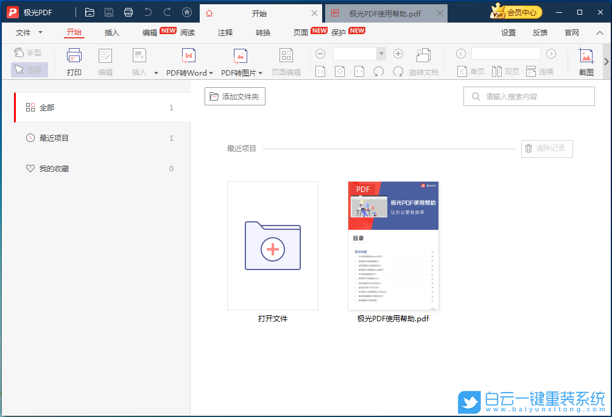Enable 连续 continuous scrolling mode

pos(540,71)
